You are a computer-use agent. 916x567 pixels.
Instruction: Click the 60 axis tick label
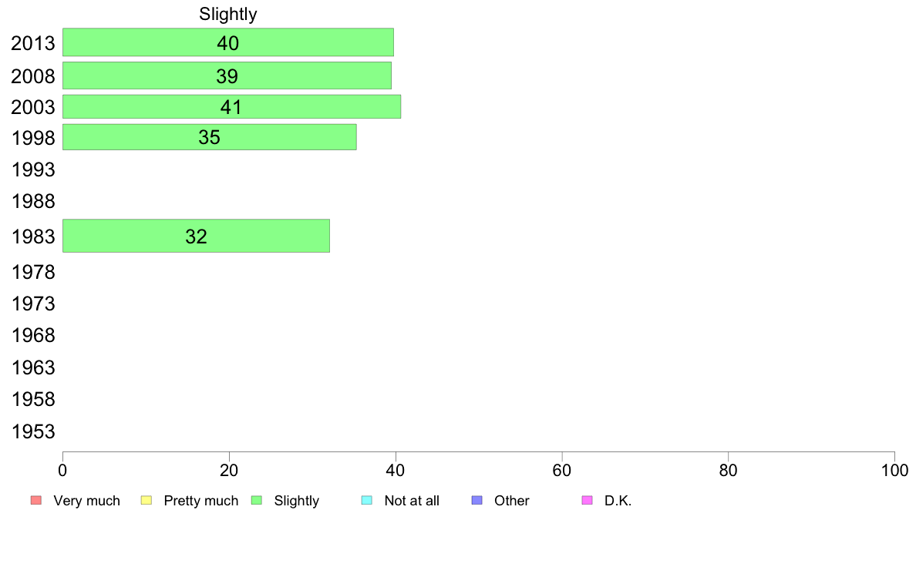pos(562,471)
